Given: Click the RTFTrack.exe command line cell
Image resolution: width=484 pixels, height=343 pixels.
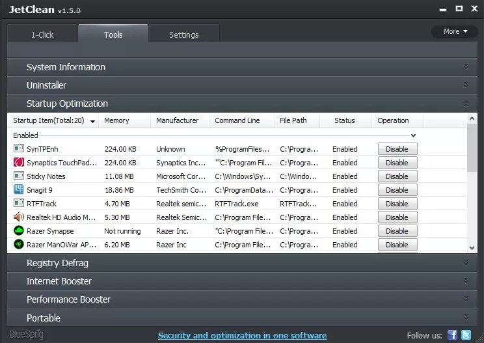Looking at the screenshot, I should pos(237,204).
